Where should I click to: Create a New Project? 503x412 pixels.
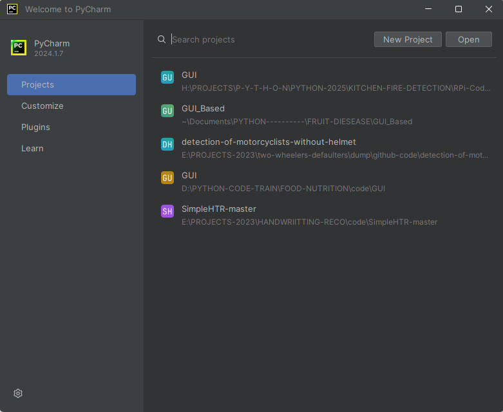[x=408, y=39]
